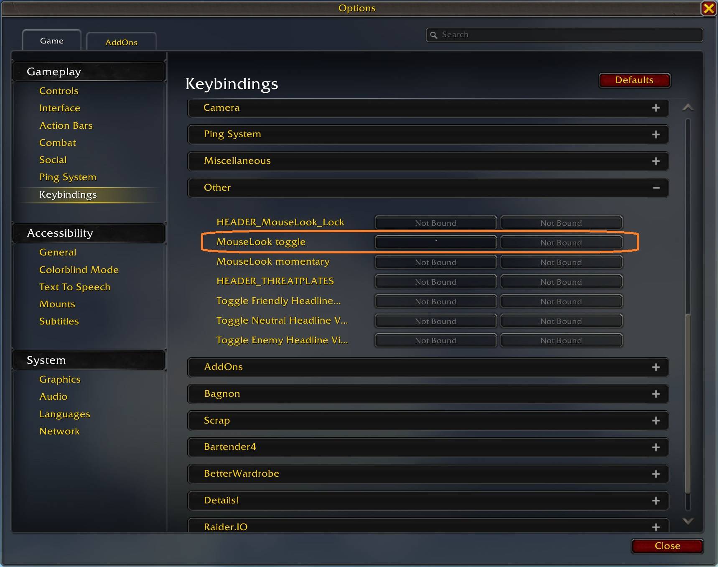Set primary binding for Toggle Enemy Headline
The image size is (718, 567).
pyautogui.click(x=436, y=340)
